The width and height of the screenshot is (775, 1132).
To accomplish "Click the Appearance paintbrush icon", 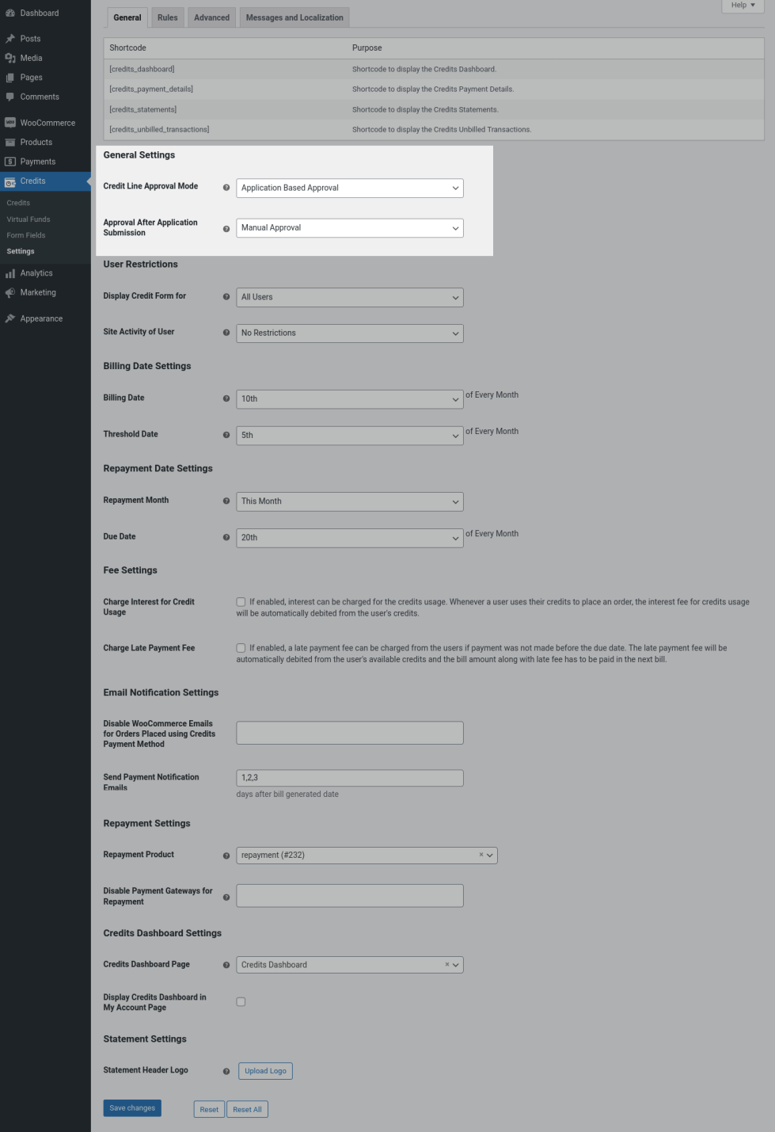I will [x=10, y=318].
